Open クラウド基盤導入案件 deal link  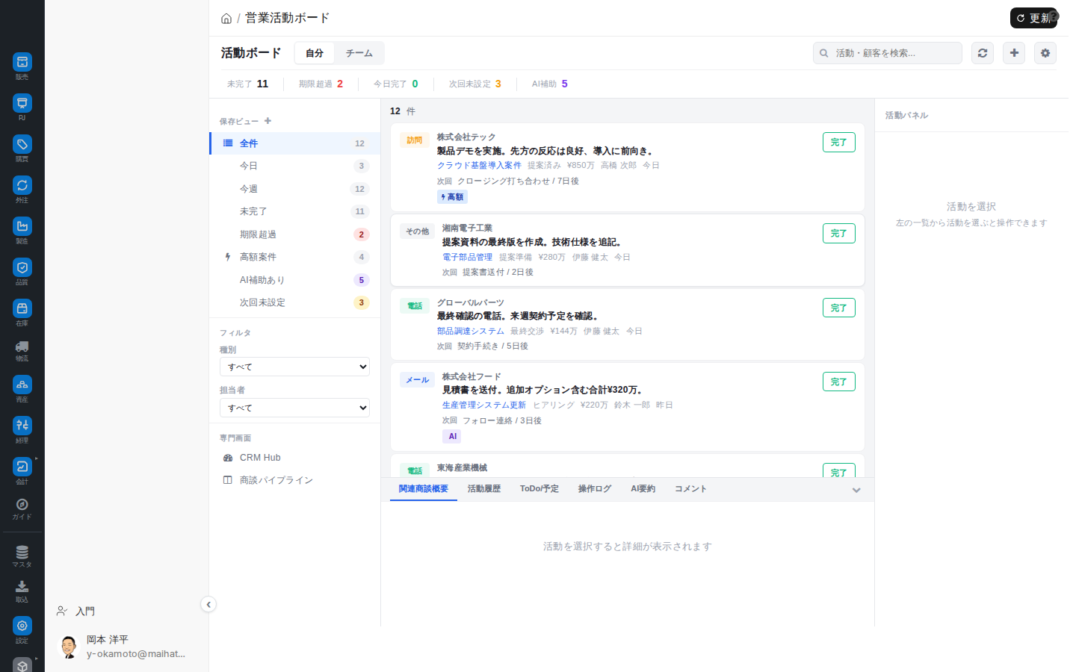point(479,166)
